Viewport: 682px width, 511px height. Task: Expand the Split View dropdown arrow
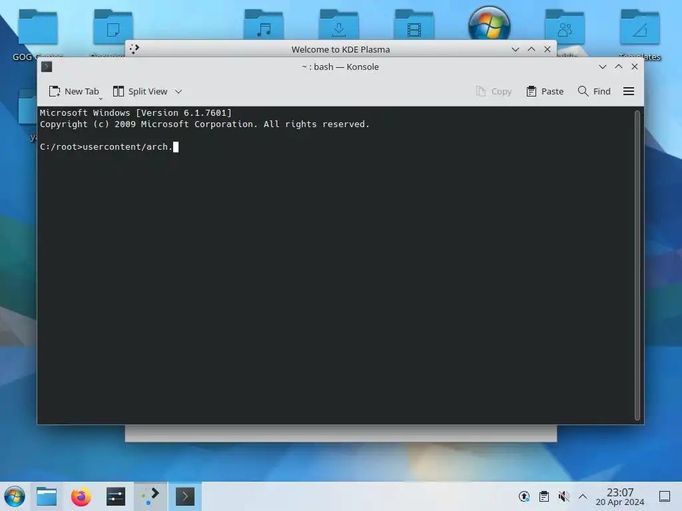point(178,91)
